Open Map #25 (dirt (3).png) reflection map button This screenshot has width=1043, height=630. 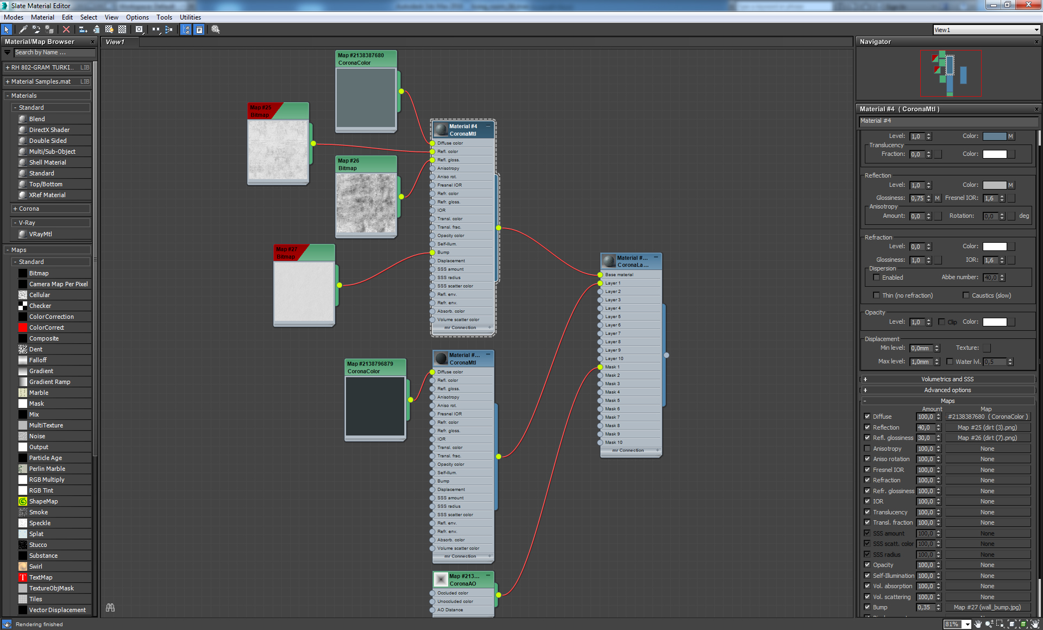[988, 427]
